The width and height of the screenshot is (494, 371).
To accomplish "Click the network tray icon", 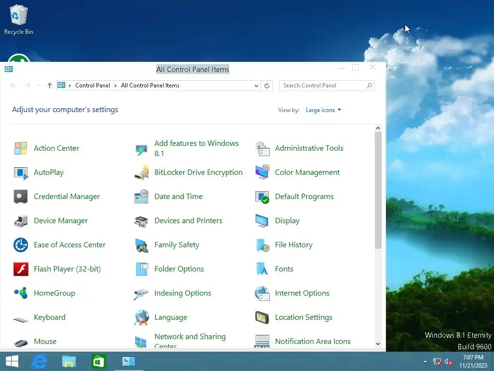I will click(x=437, y=362).
